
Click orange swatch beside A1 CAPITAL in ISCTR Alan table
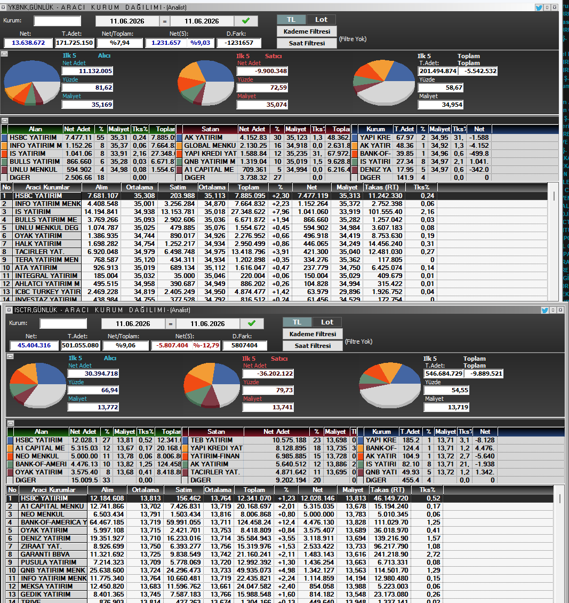[x=10, y=448]
